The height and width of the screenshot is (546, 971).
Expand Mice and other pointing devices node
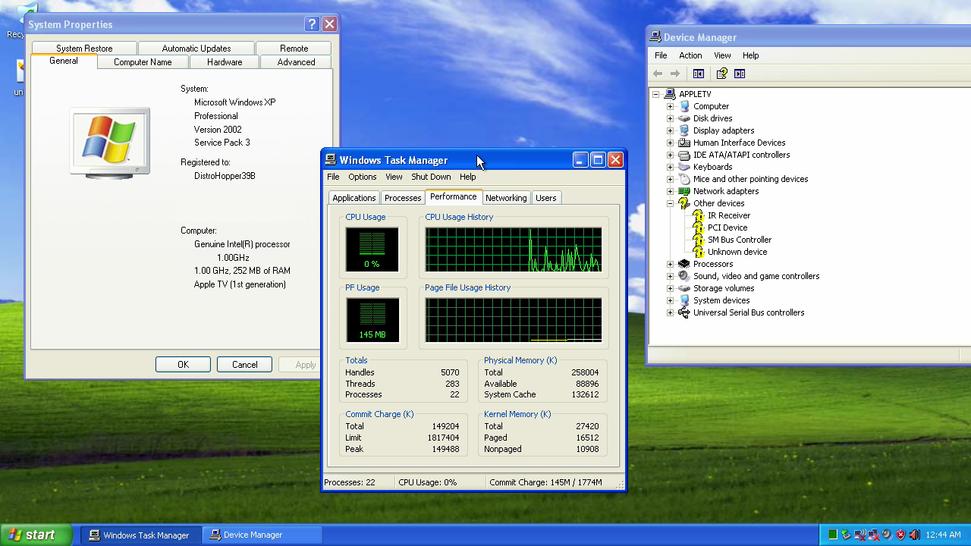[x=670, y=179]
